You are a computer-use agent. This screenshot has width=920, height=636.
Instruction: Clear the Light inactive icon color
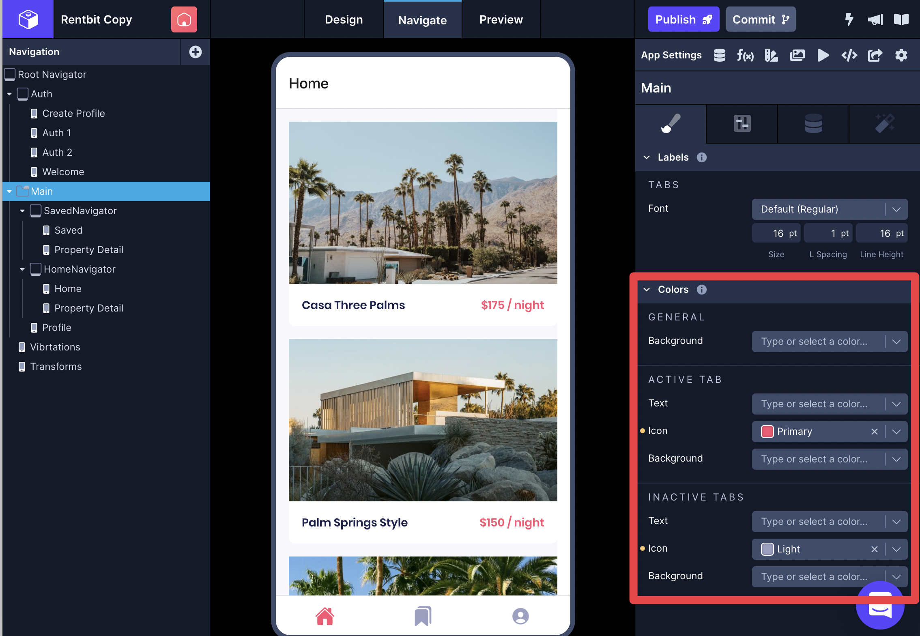point(875,549)
